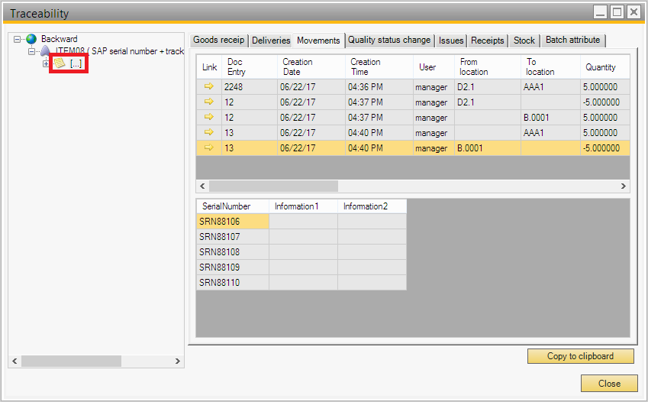648x402 pixels.
Task: Click the link arrow for Doc Entry 2248
Action: pos(208,86)
